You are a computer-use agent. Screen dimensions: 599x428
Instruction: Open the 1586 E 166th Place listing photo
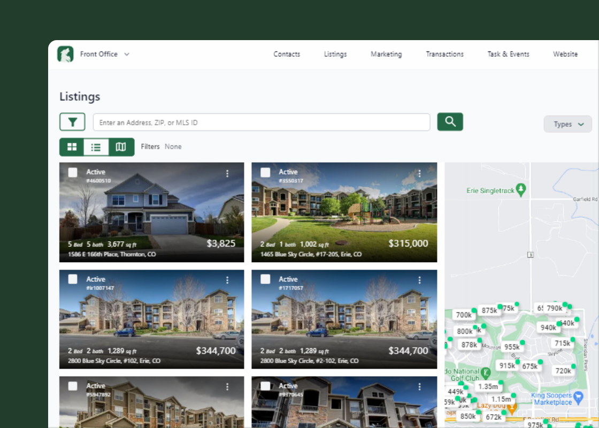[152, 212]
